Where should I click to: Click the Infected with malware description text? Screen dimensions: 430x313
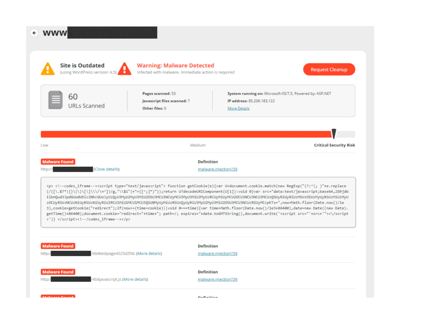coord(186,72)
